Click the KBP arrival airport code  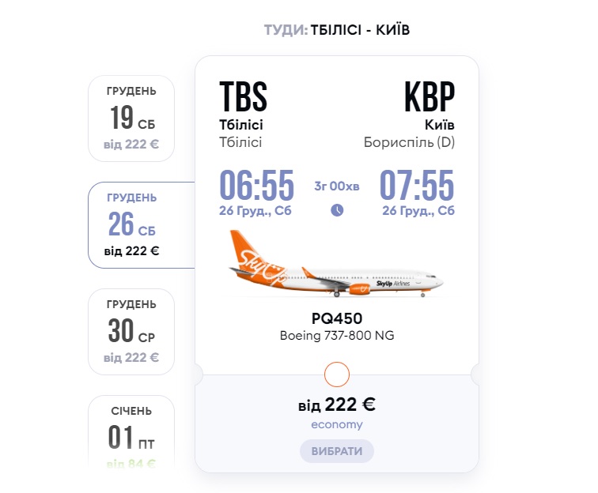430,98
